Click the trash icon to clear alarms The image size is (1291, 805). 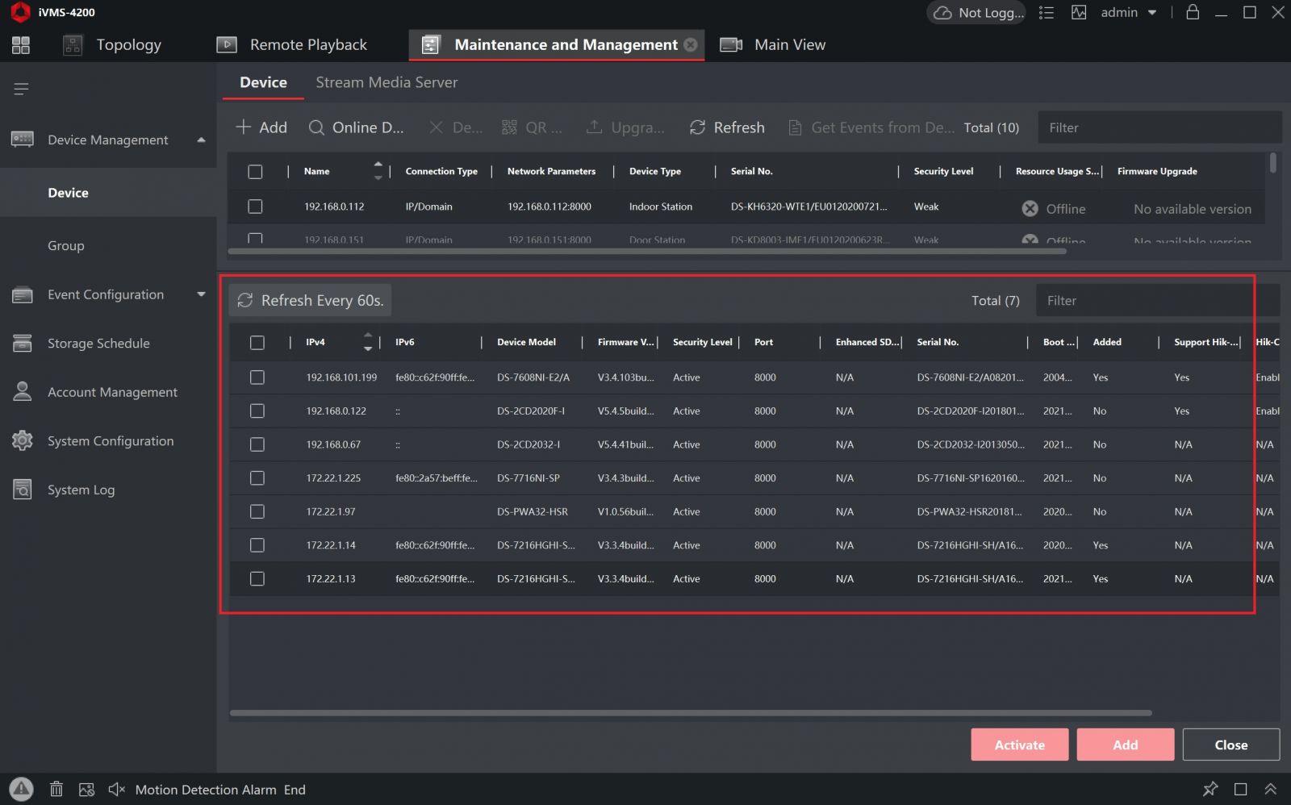pos(56,789)
